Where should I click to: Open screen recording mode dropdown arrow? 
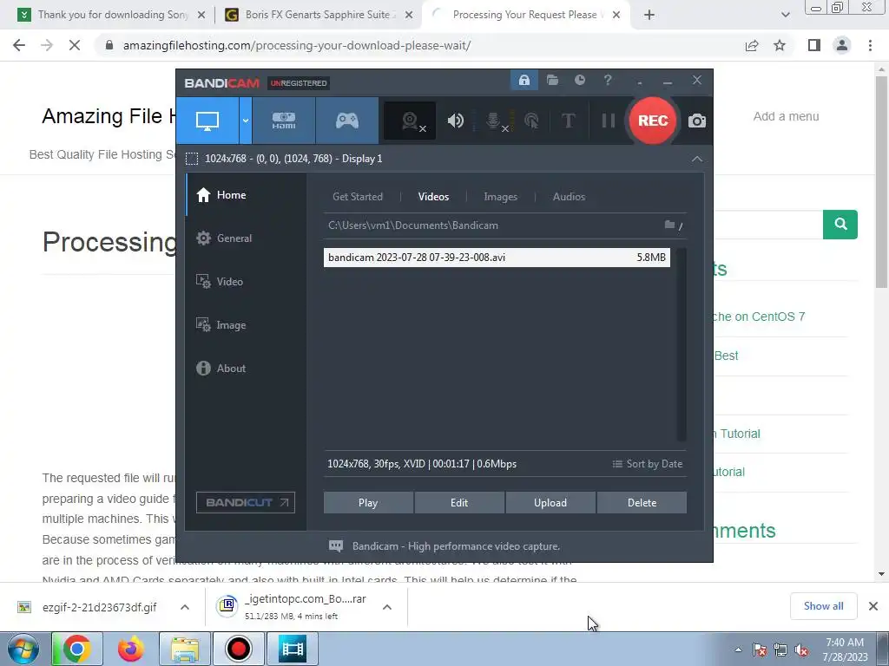point(246,121)
